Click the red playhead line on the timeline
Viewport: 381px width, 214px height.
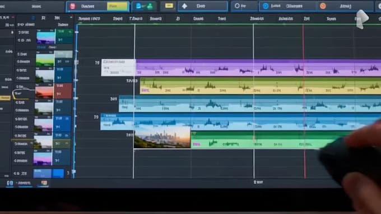coord(304,102)
